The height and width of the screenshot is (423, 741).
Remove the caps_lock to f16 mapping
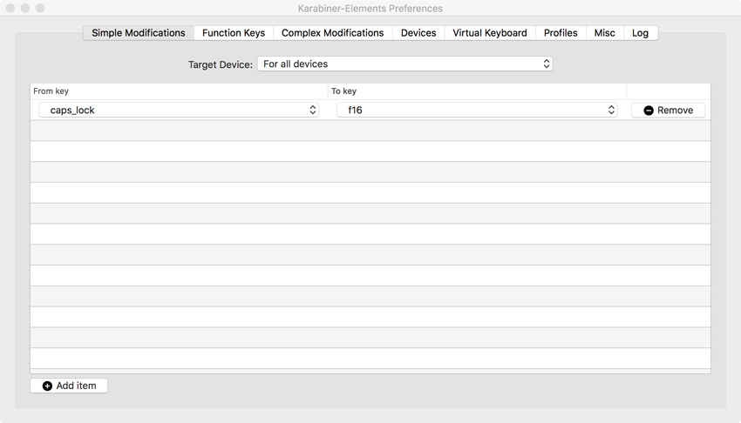[669, 110]
